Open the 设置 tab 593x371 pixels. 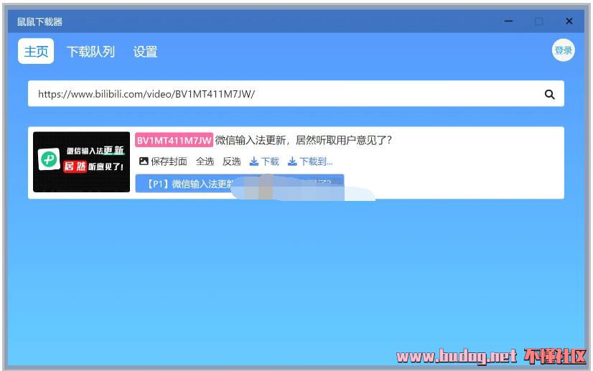(145, 52)
